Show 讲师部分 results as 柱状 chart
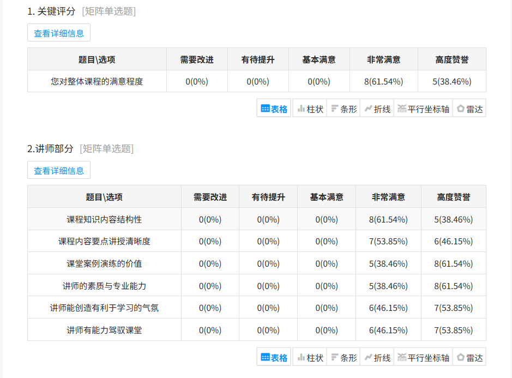The height and width of the screenshot is (378, 512). pos(310,357)
